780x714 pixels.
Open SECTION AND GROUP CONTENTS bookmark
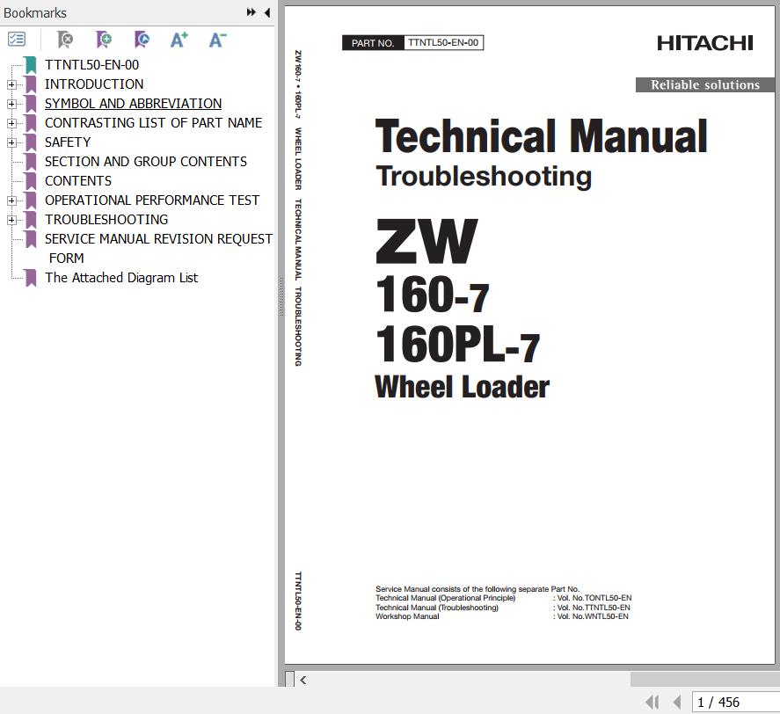pos(146,162)
